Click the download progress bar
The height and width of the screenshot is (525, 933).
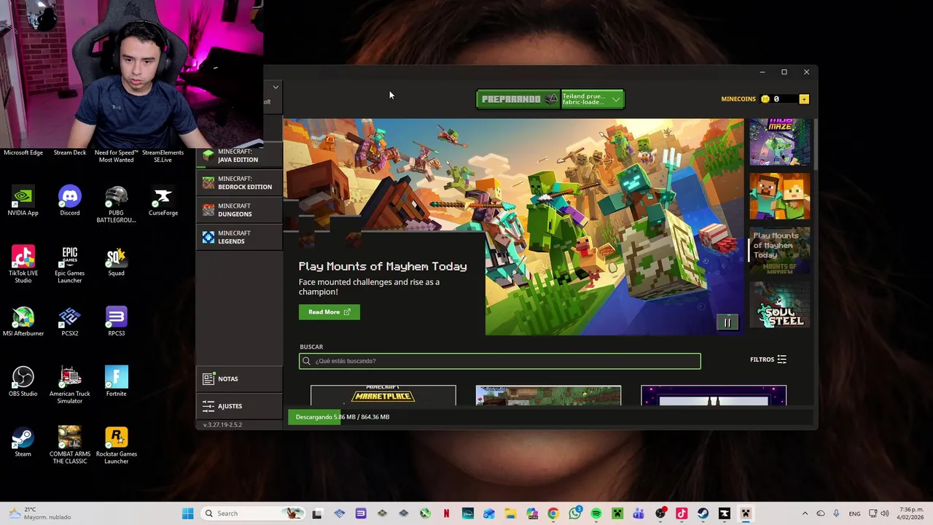point(550,417)
